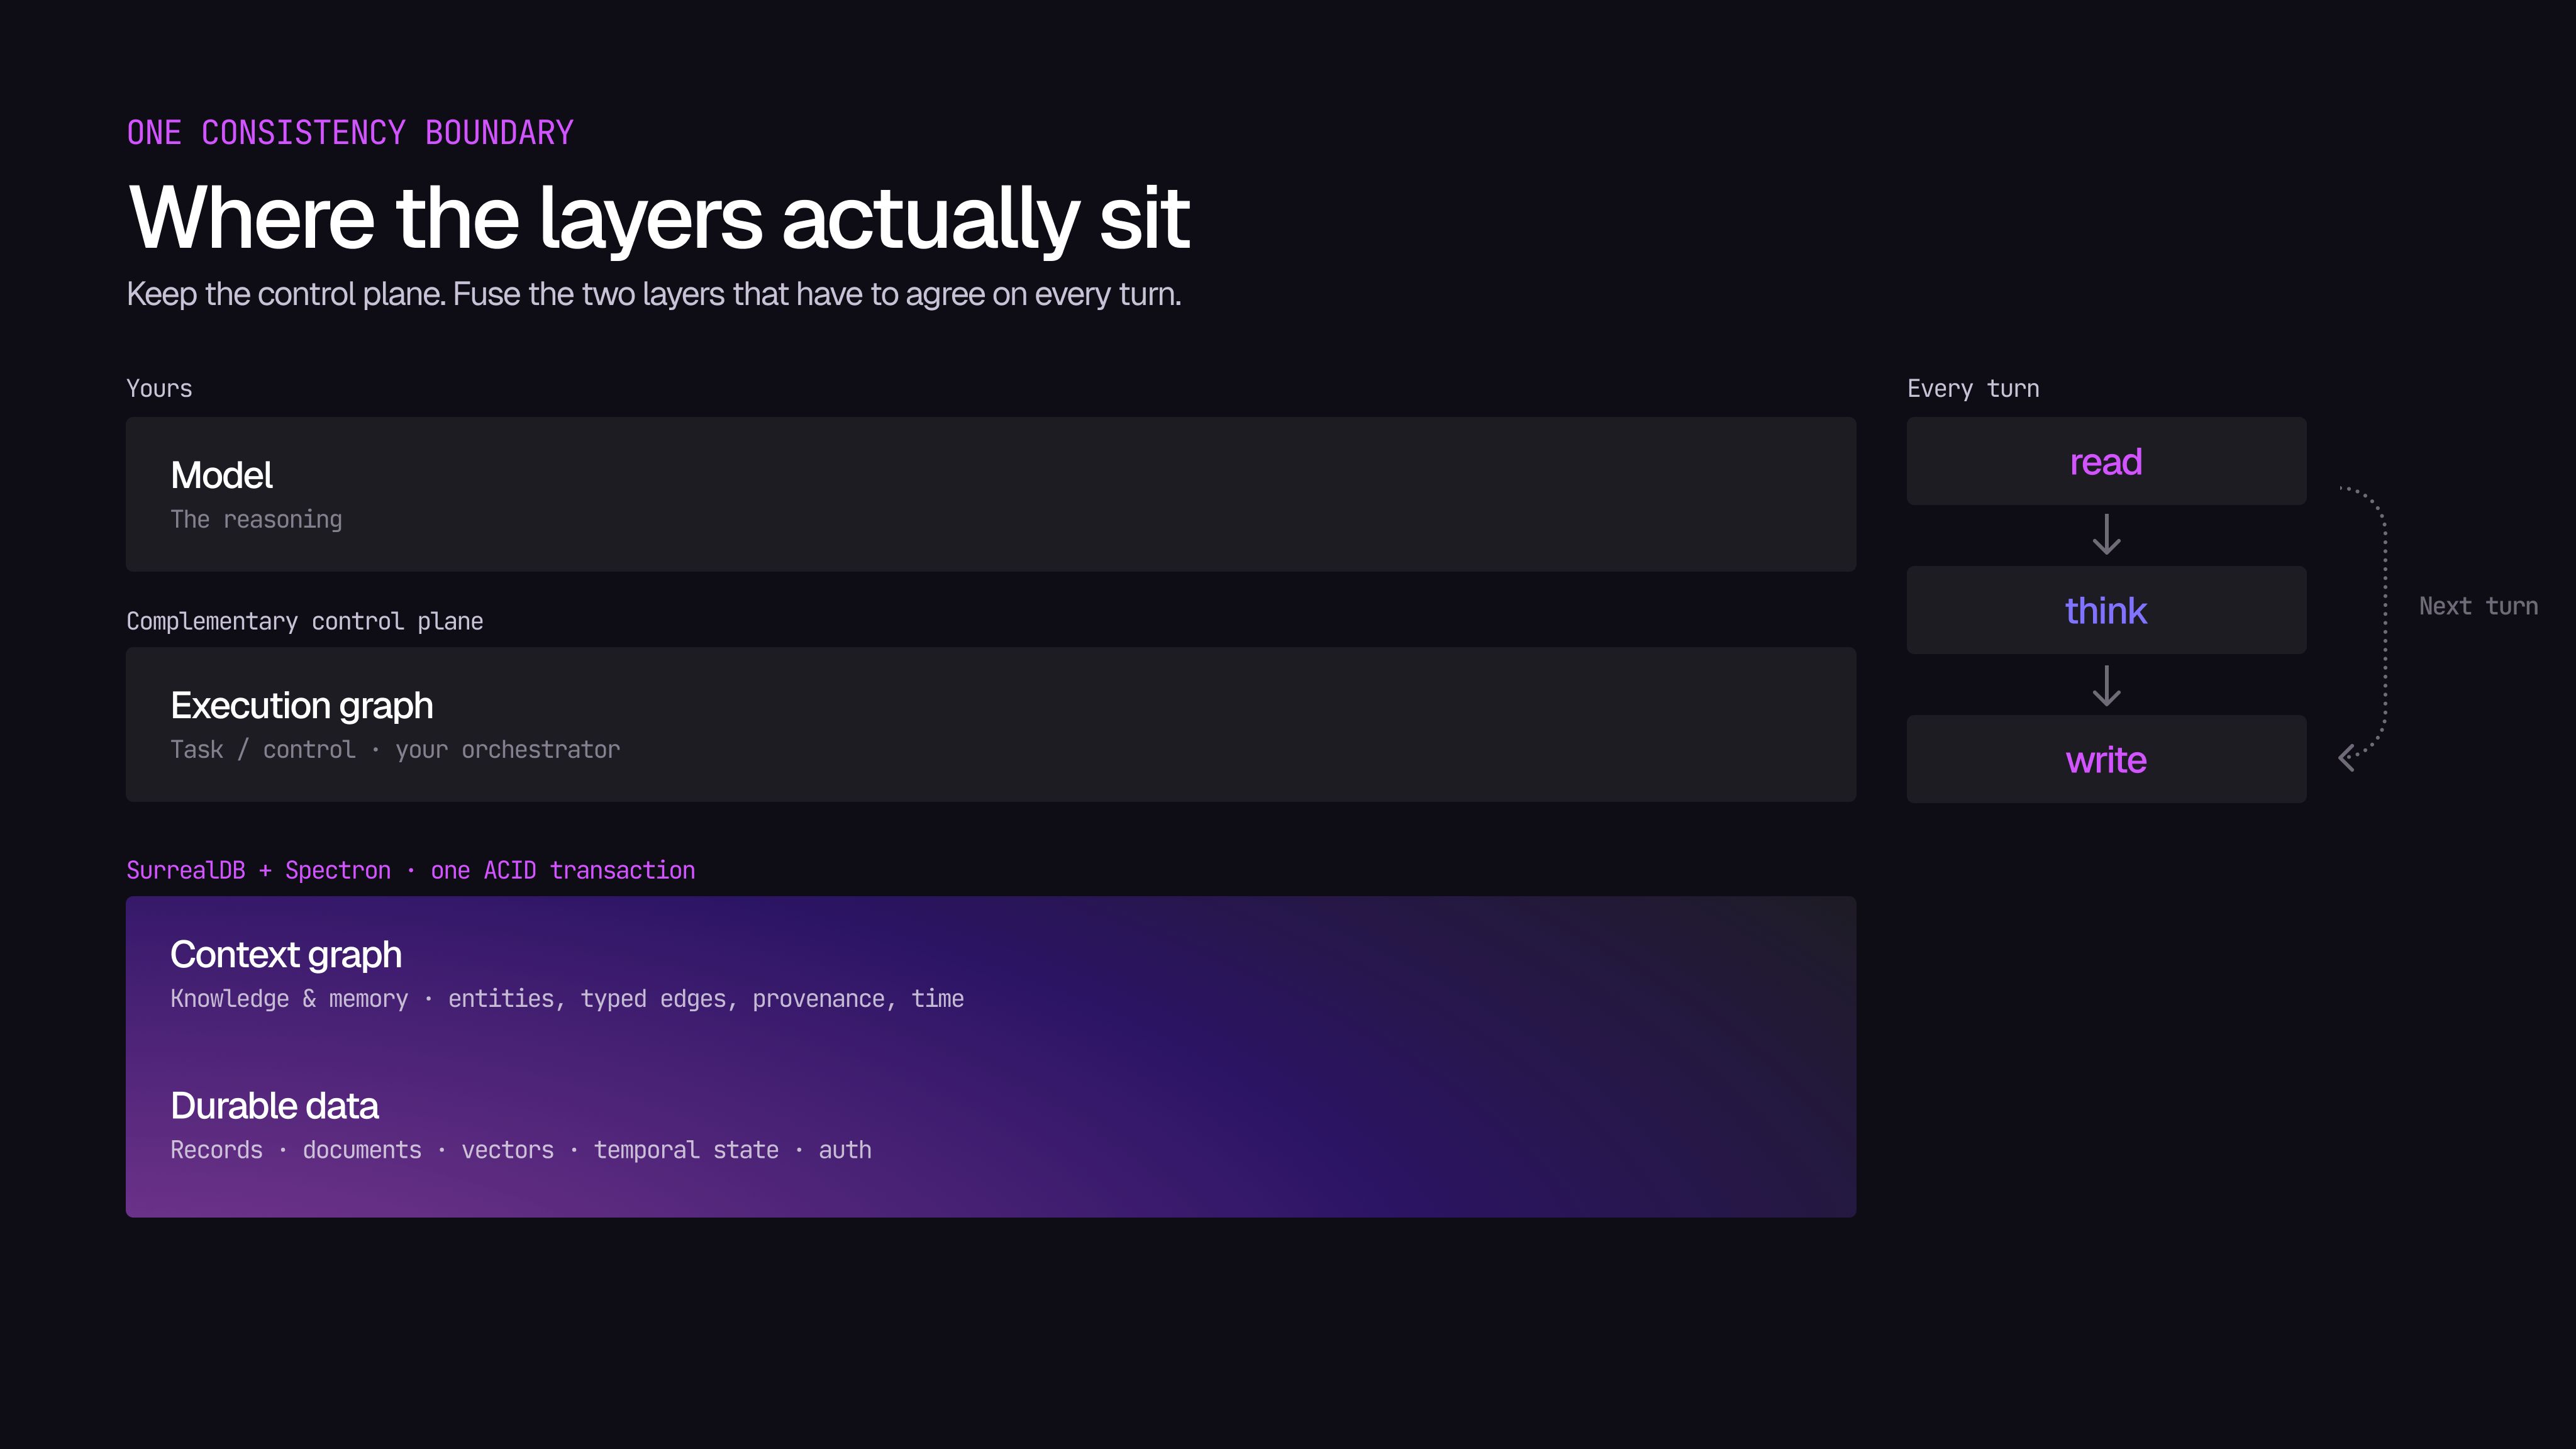
Task: Click the Execution graph card
Action: coord(991,724)
